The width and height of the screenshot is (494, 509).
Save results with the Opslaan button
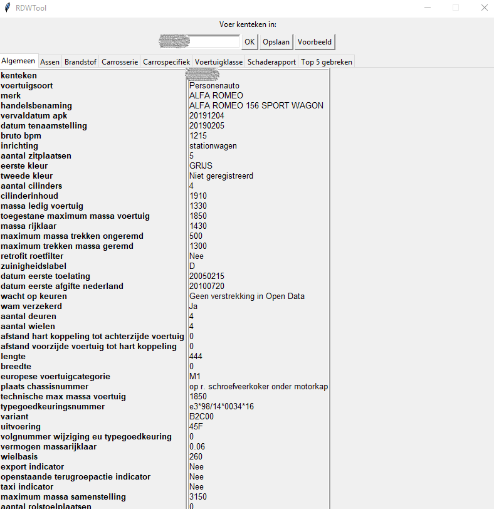[276, 42]
